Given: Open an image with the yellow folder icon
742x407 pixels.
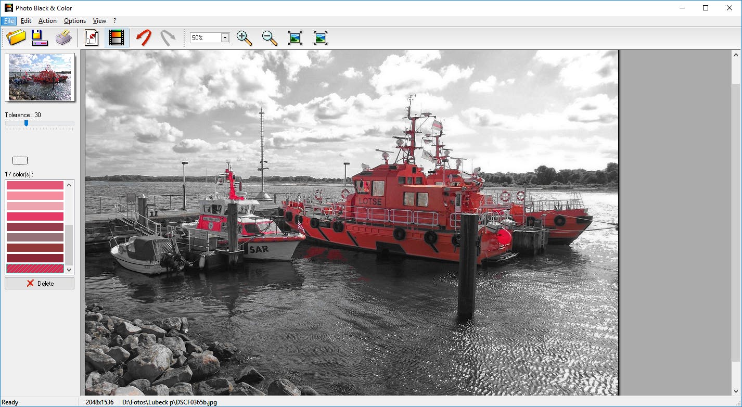Looking at the screenshot, I should pos(17,37).
